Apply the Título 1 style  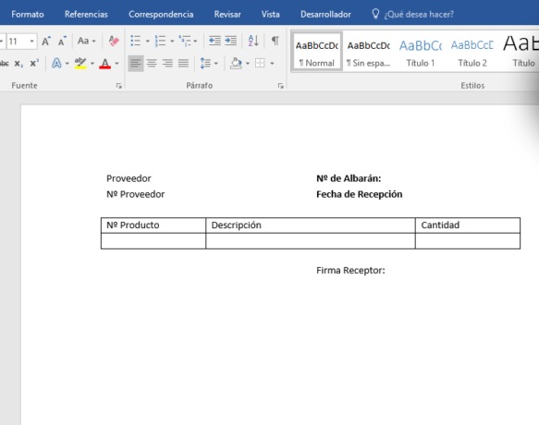coord(421,52)
